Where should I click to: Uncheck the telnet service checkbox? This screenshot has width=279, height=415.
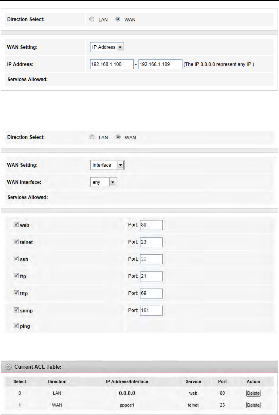pyautogui.click(x=16, y=242)
